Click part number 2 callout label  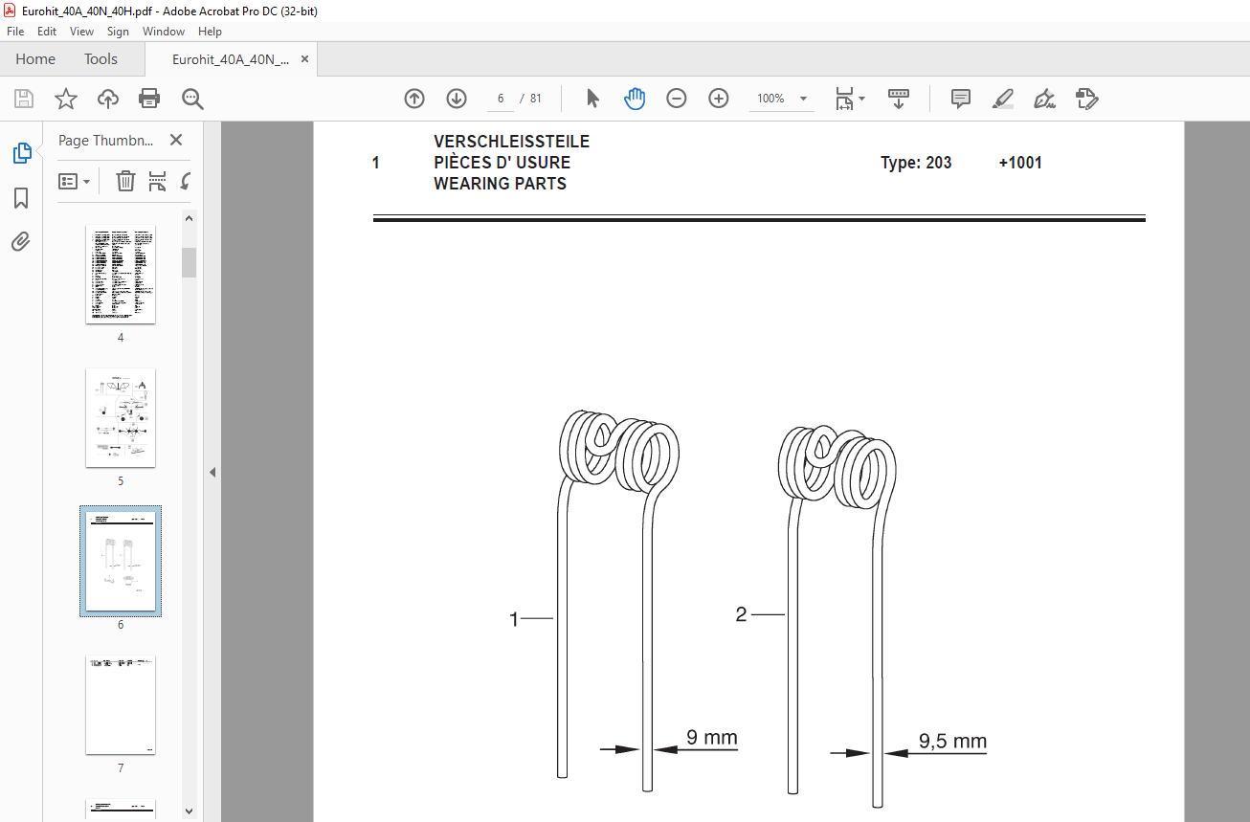click(x=741, y=614)
